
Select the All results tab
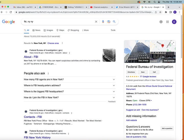(27, 30)
